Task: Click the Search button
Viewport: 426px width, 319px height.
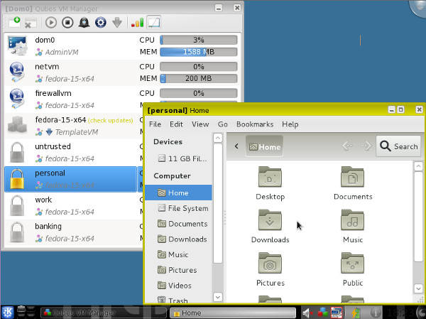Action: pyautogui.click(x=398, y=146)
